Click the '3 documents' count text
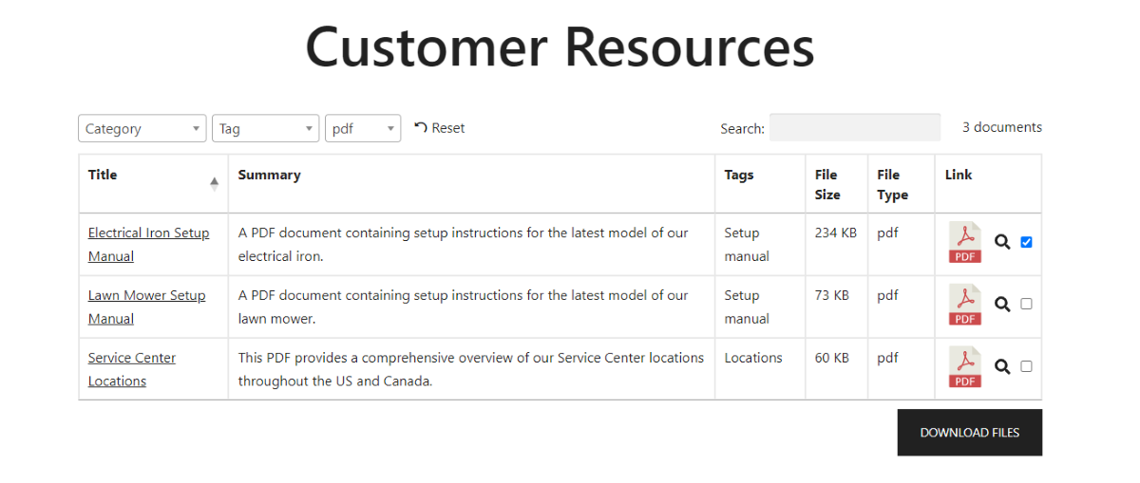The height and width of the screenshot is (483, 1140). (x=1002, y=127)
